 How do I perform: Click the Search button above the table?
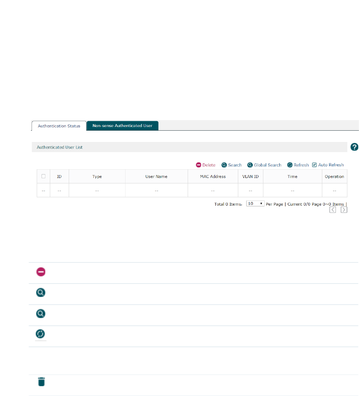pyautogui.click(x=231, y=165)
